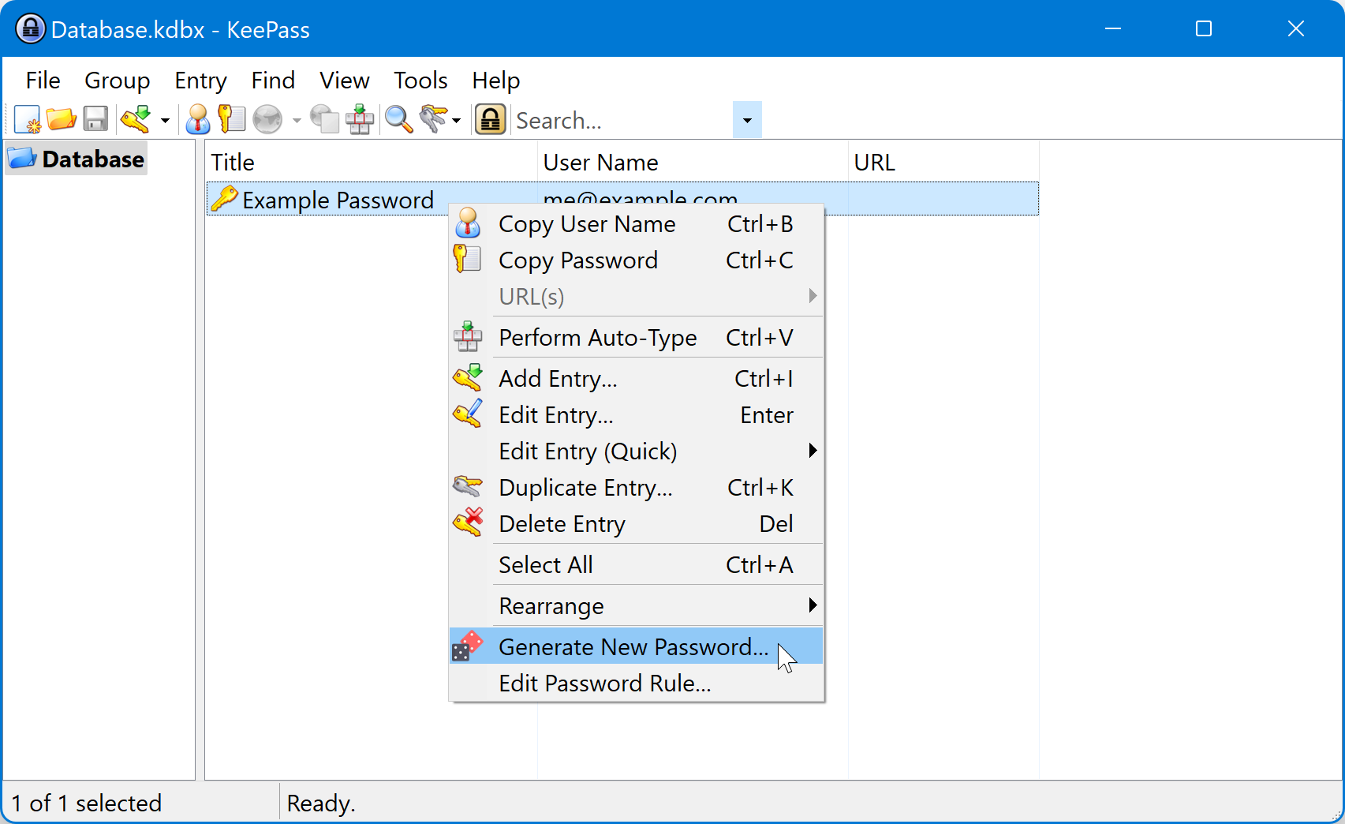Expand the Search field dropdown arrow

747,120
